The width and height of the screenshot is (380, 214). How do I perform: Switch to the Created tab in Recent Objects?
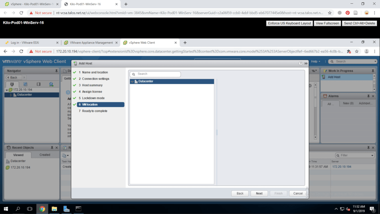pyautogui.click(x=45, y=155)
